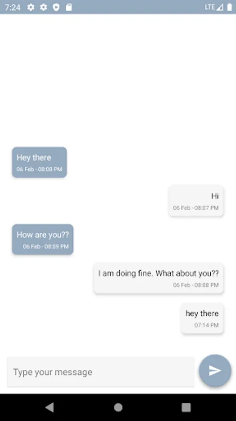236x421 pixels.
Task: Tap the Android home circle button
Action: [118, 407]
